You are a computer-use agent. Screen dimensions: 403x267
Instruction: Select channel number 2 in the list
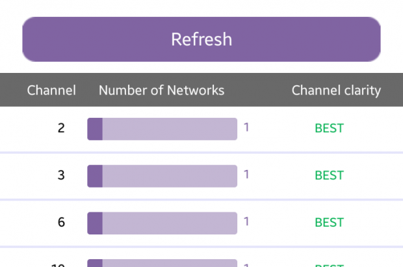(61, 128)
